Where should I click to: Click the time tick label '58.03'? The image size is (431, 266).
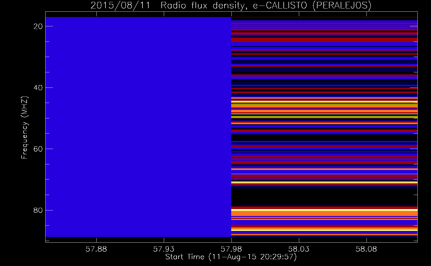(x=299, y=249)
